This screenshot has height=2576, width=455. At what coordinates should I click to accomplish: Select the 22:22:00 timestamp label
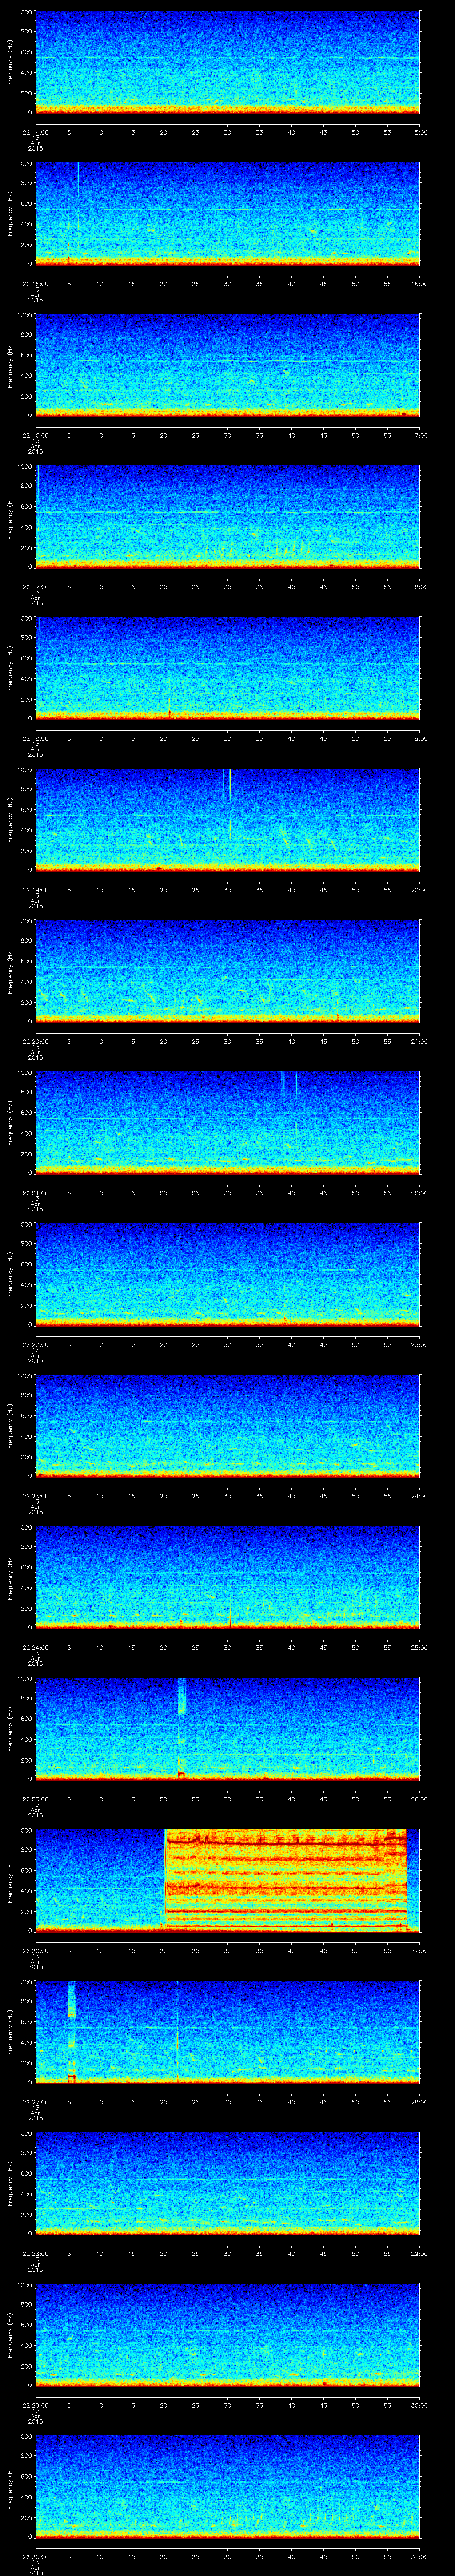coord(35,1344)
